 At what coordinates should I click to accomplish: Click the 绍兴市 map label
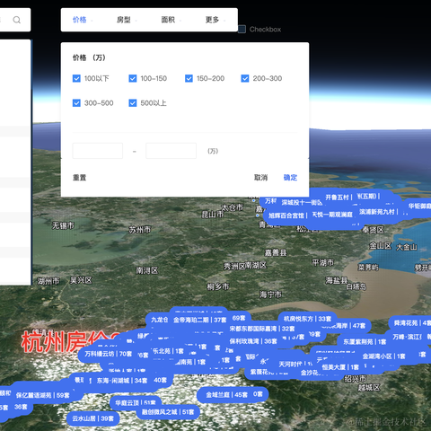[356, 379]
